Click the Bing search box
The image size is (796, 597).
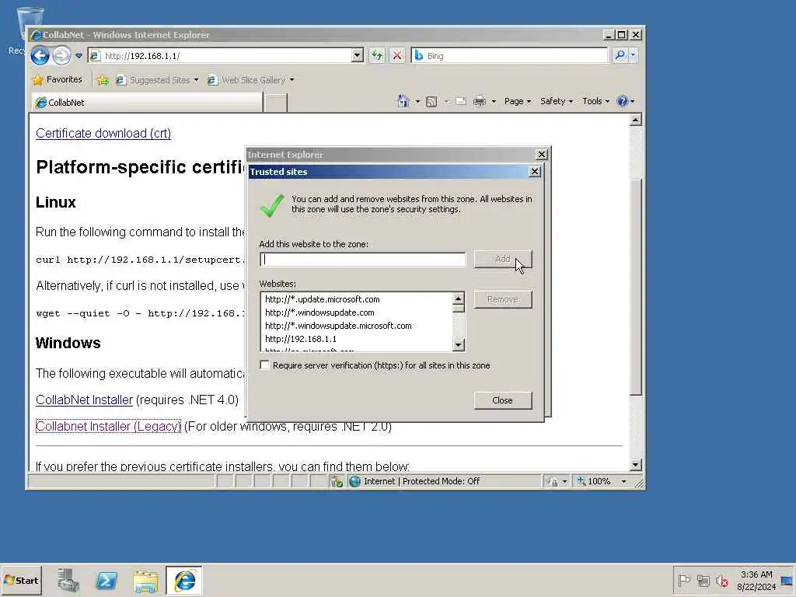[509, 55]
